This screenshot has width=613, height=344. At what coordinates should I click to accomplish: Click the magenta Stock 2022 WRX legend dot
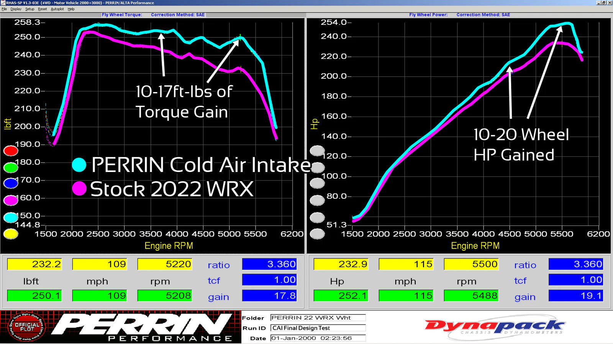click(79, 189)
